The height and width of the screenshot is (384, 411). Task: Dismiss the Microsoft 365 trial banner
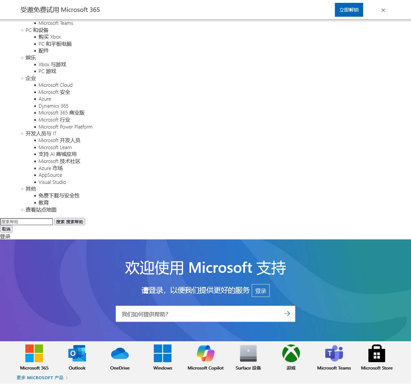(383, 10)
